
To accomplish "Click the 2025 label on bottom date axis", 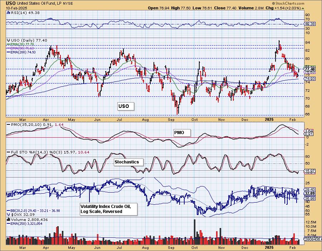I will coord(269,247).
